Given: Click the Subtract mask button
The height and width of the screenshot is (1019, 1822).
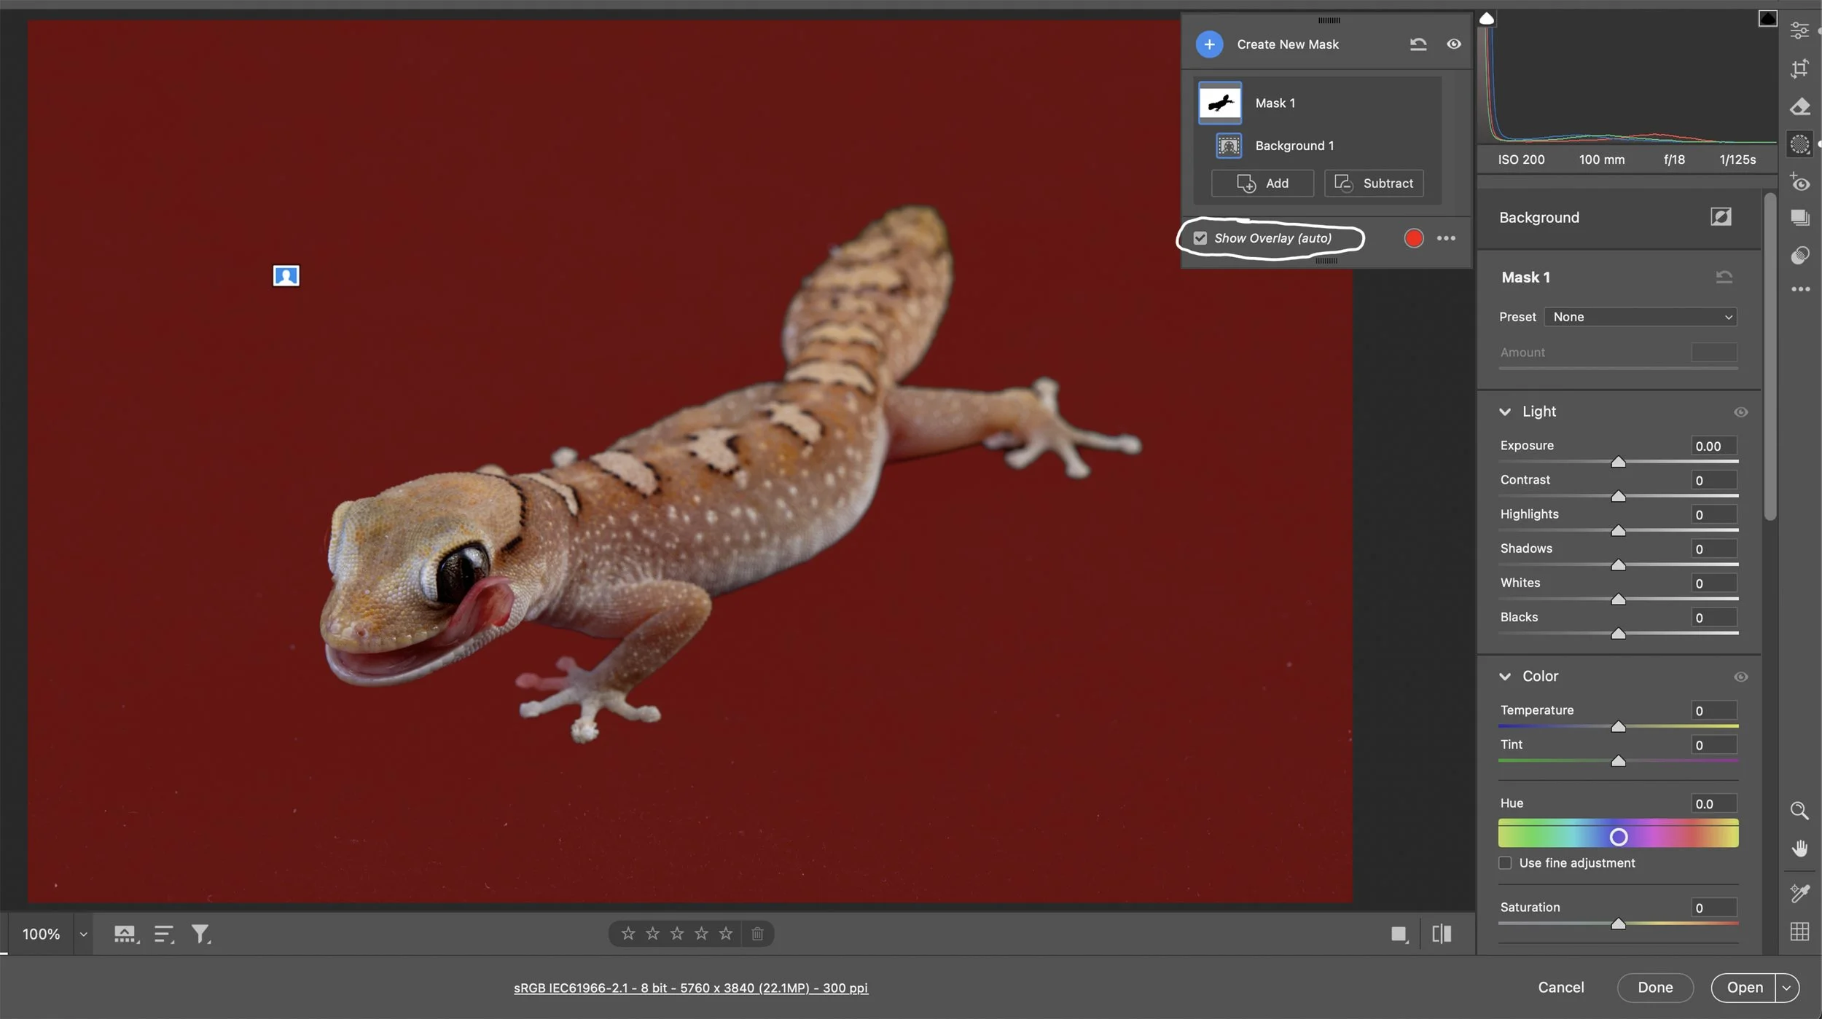Looking at the screenshot, I should [x=1374, y=184].
